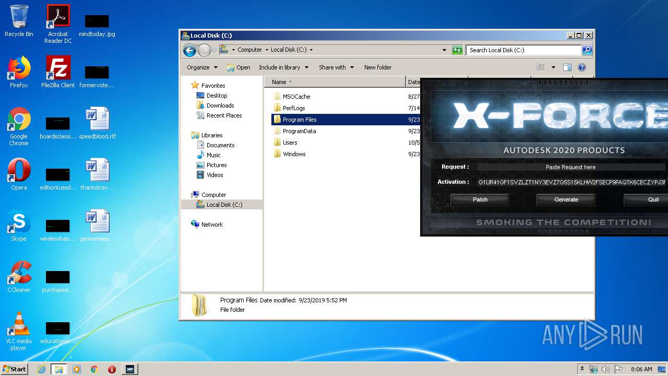Expand Computer breadcrumb arrow
Screen dimensions: 668x376
(x=266, y=50)
